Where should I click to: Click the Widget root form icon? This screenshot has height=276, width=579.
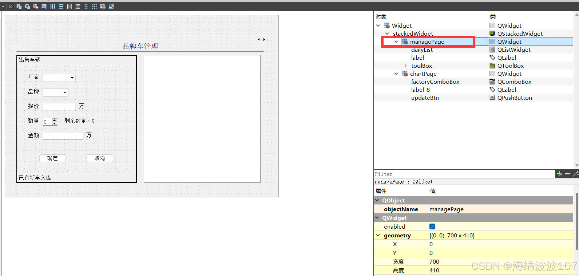pos(387,25)
